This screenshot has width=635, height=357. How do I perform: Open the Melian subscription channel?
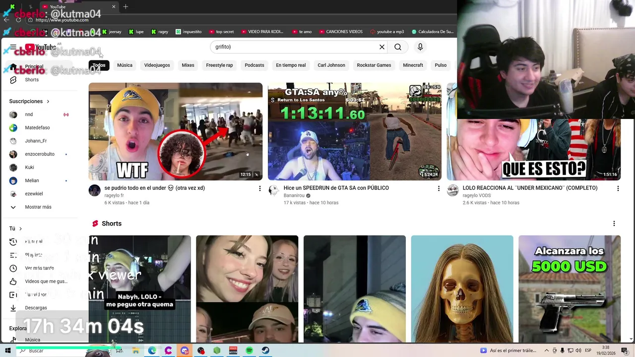40,180
